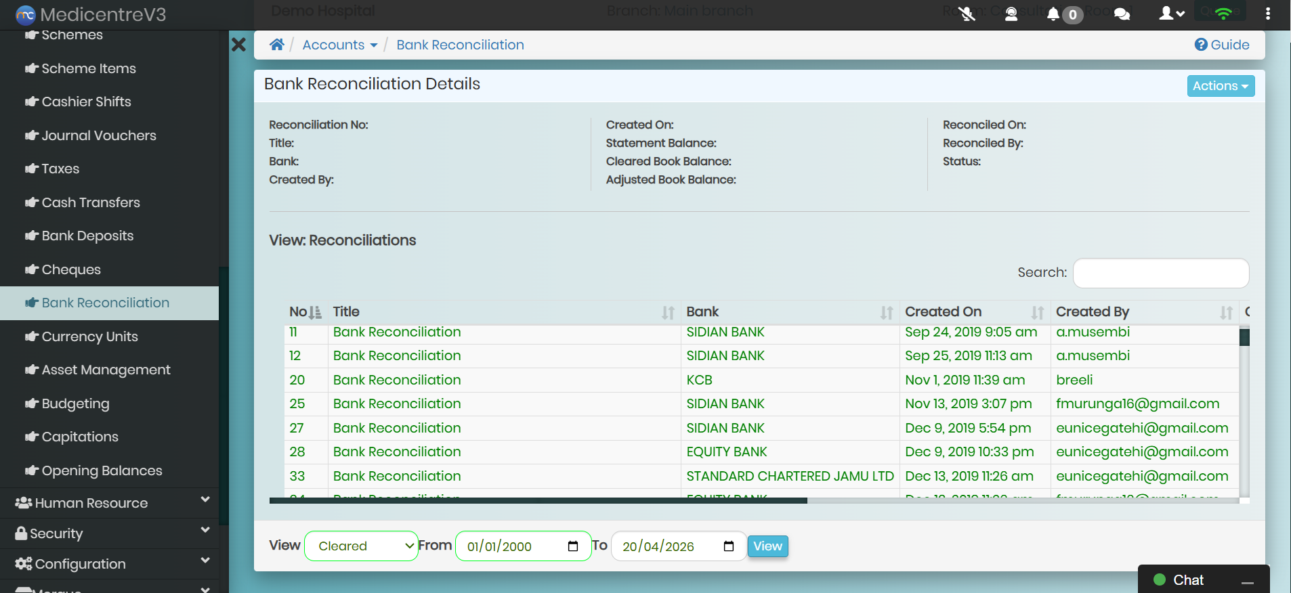Open Journal Vouchers in the sidebar
The image size is (1291, 593).
99,135
